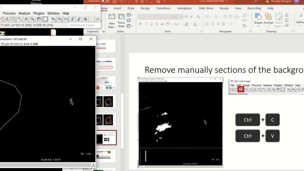The width and height of the screenshot is (304, 171).
Task: Click the red More Tools arrows in ImageJ
Action: [x=98, y=19]
